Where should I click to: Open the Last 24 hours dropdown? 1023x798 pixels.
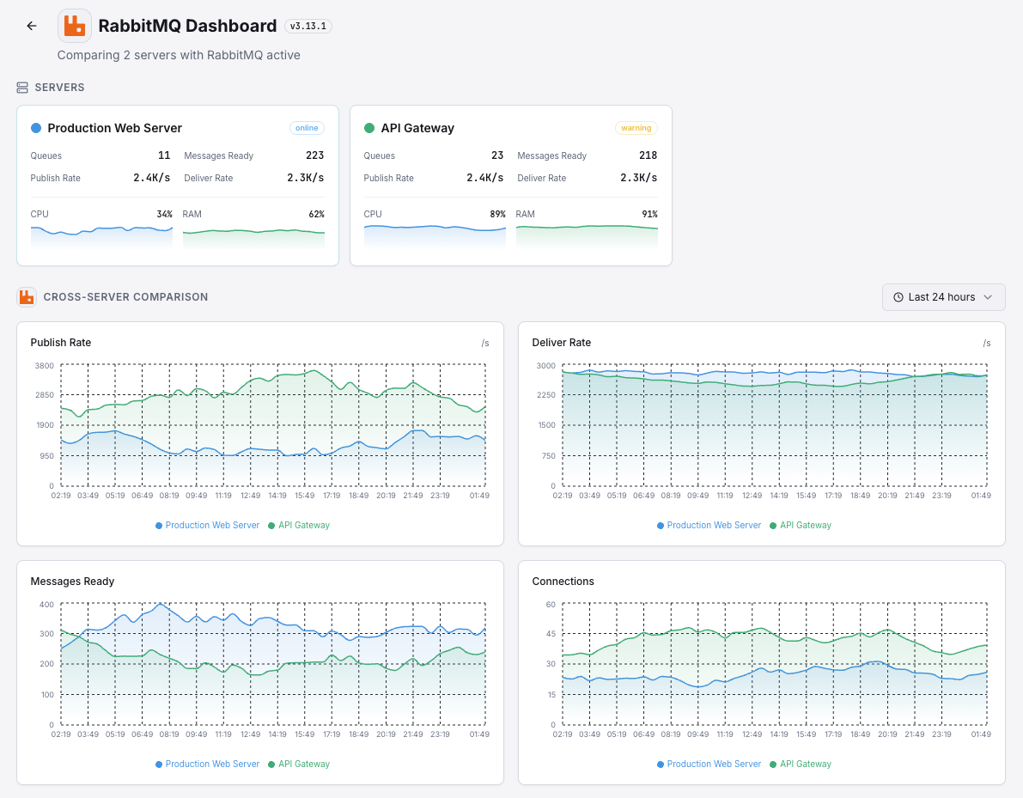[943, 296]
